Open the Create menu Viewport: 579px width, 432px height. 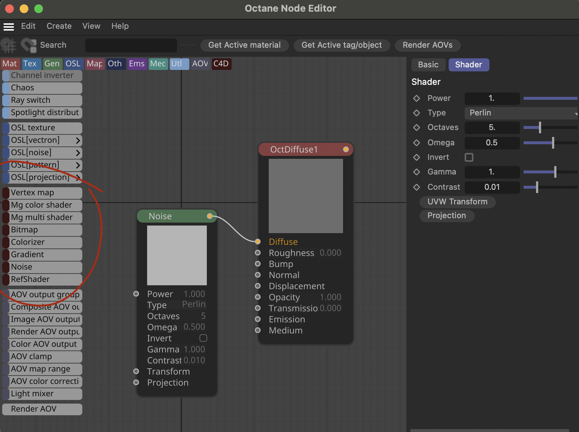(x=59, y=26)
